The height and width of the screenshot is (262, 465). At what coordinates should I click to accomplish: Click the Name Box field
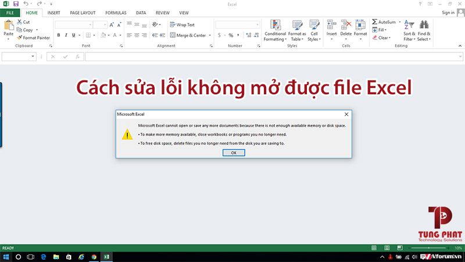19,56
